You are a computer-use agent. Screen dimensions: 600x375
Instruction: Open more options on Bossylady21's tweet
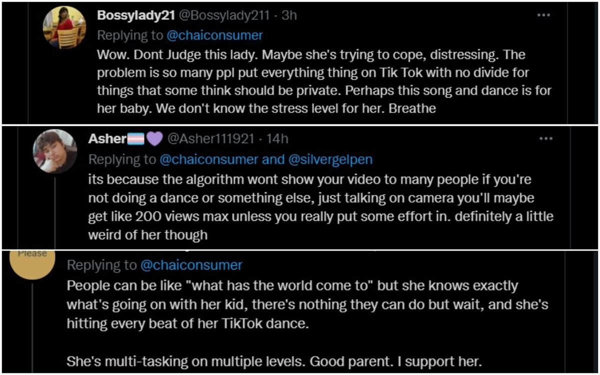[x=543, y=15]
